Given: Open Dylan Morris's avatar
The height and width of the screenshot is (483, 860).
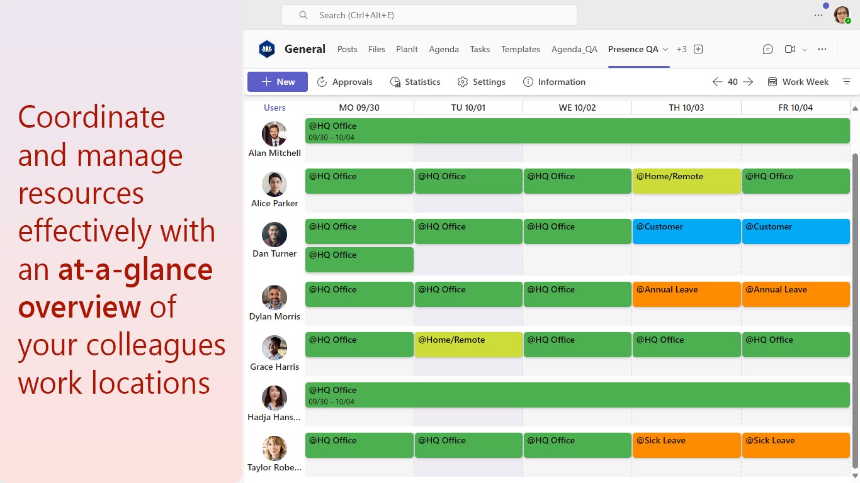Looking at the screenshot, I should click(x=274, y=297).
